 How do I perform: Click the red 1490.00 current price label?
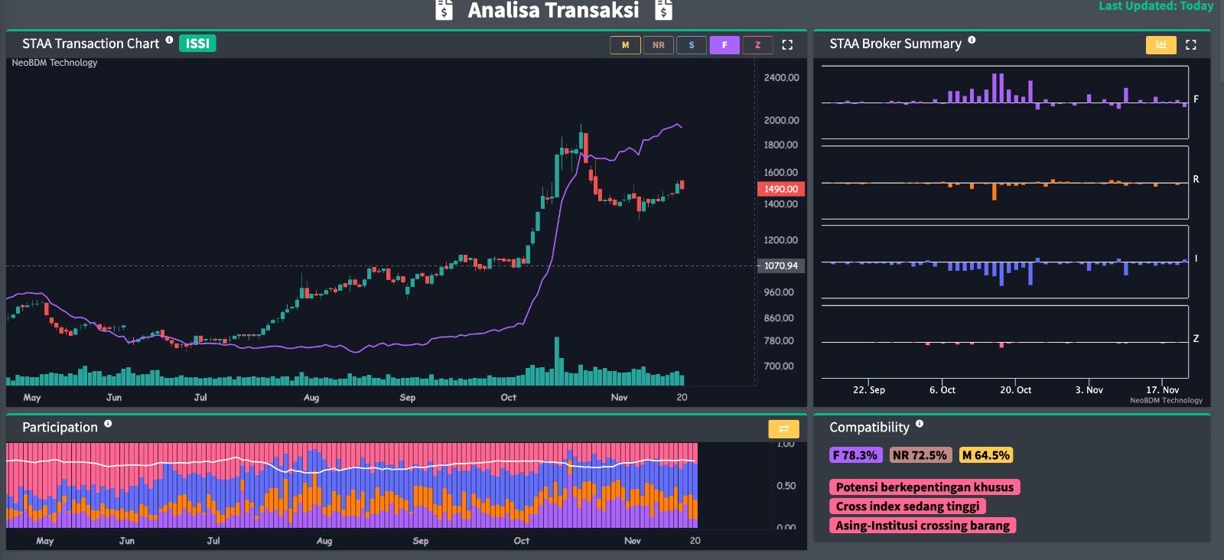780,189
